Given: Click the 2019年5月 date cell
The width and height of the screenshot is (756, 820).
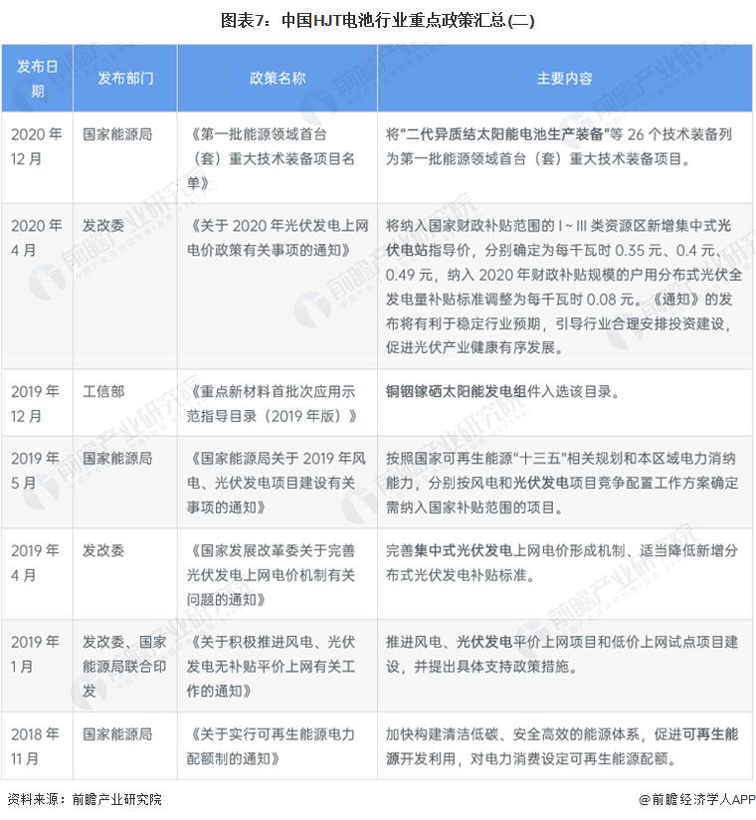Looking at the screenshot, I should pyautogui.click(x=35, y=470).
